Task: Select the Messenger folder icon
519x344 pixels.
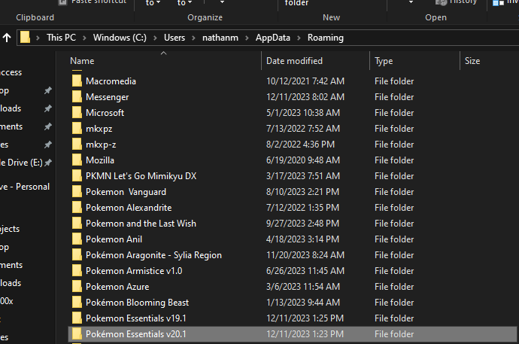Action: click(x=77, y=97)
